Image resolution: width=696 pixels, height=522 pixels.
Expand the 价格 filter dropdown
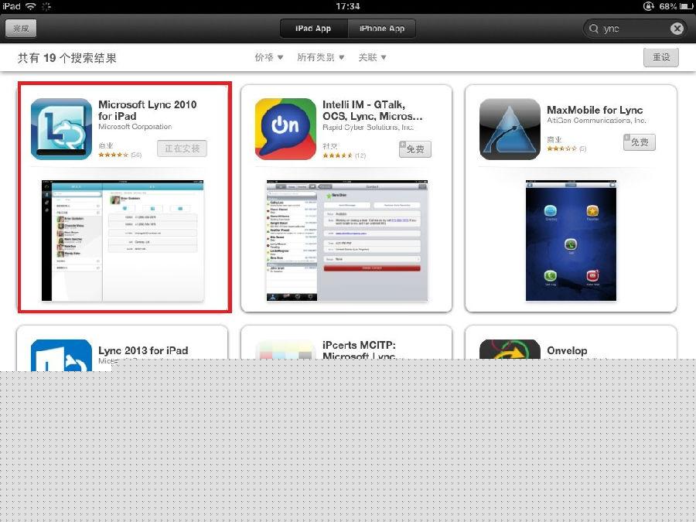click(x=269, y=57)
